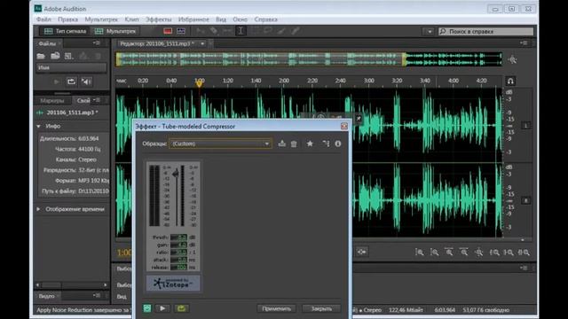Click the yellow playhead marker at 1:00

(x=199, y=83)
